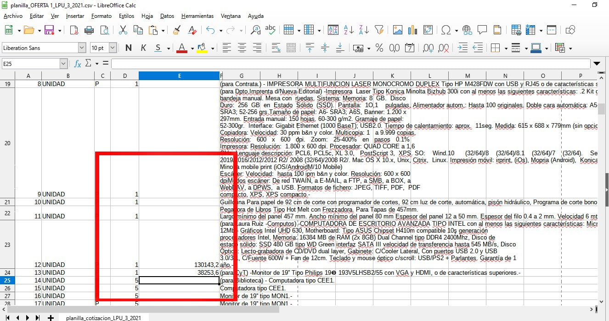Insert a chart
609x321 pixels.
coord(413,30)
